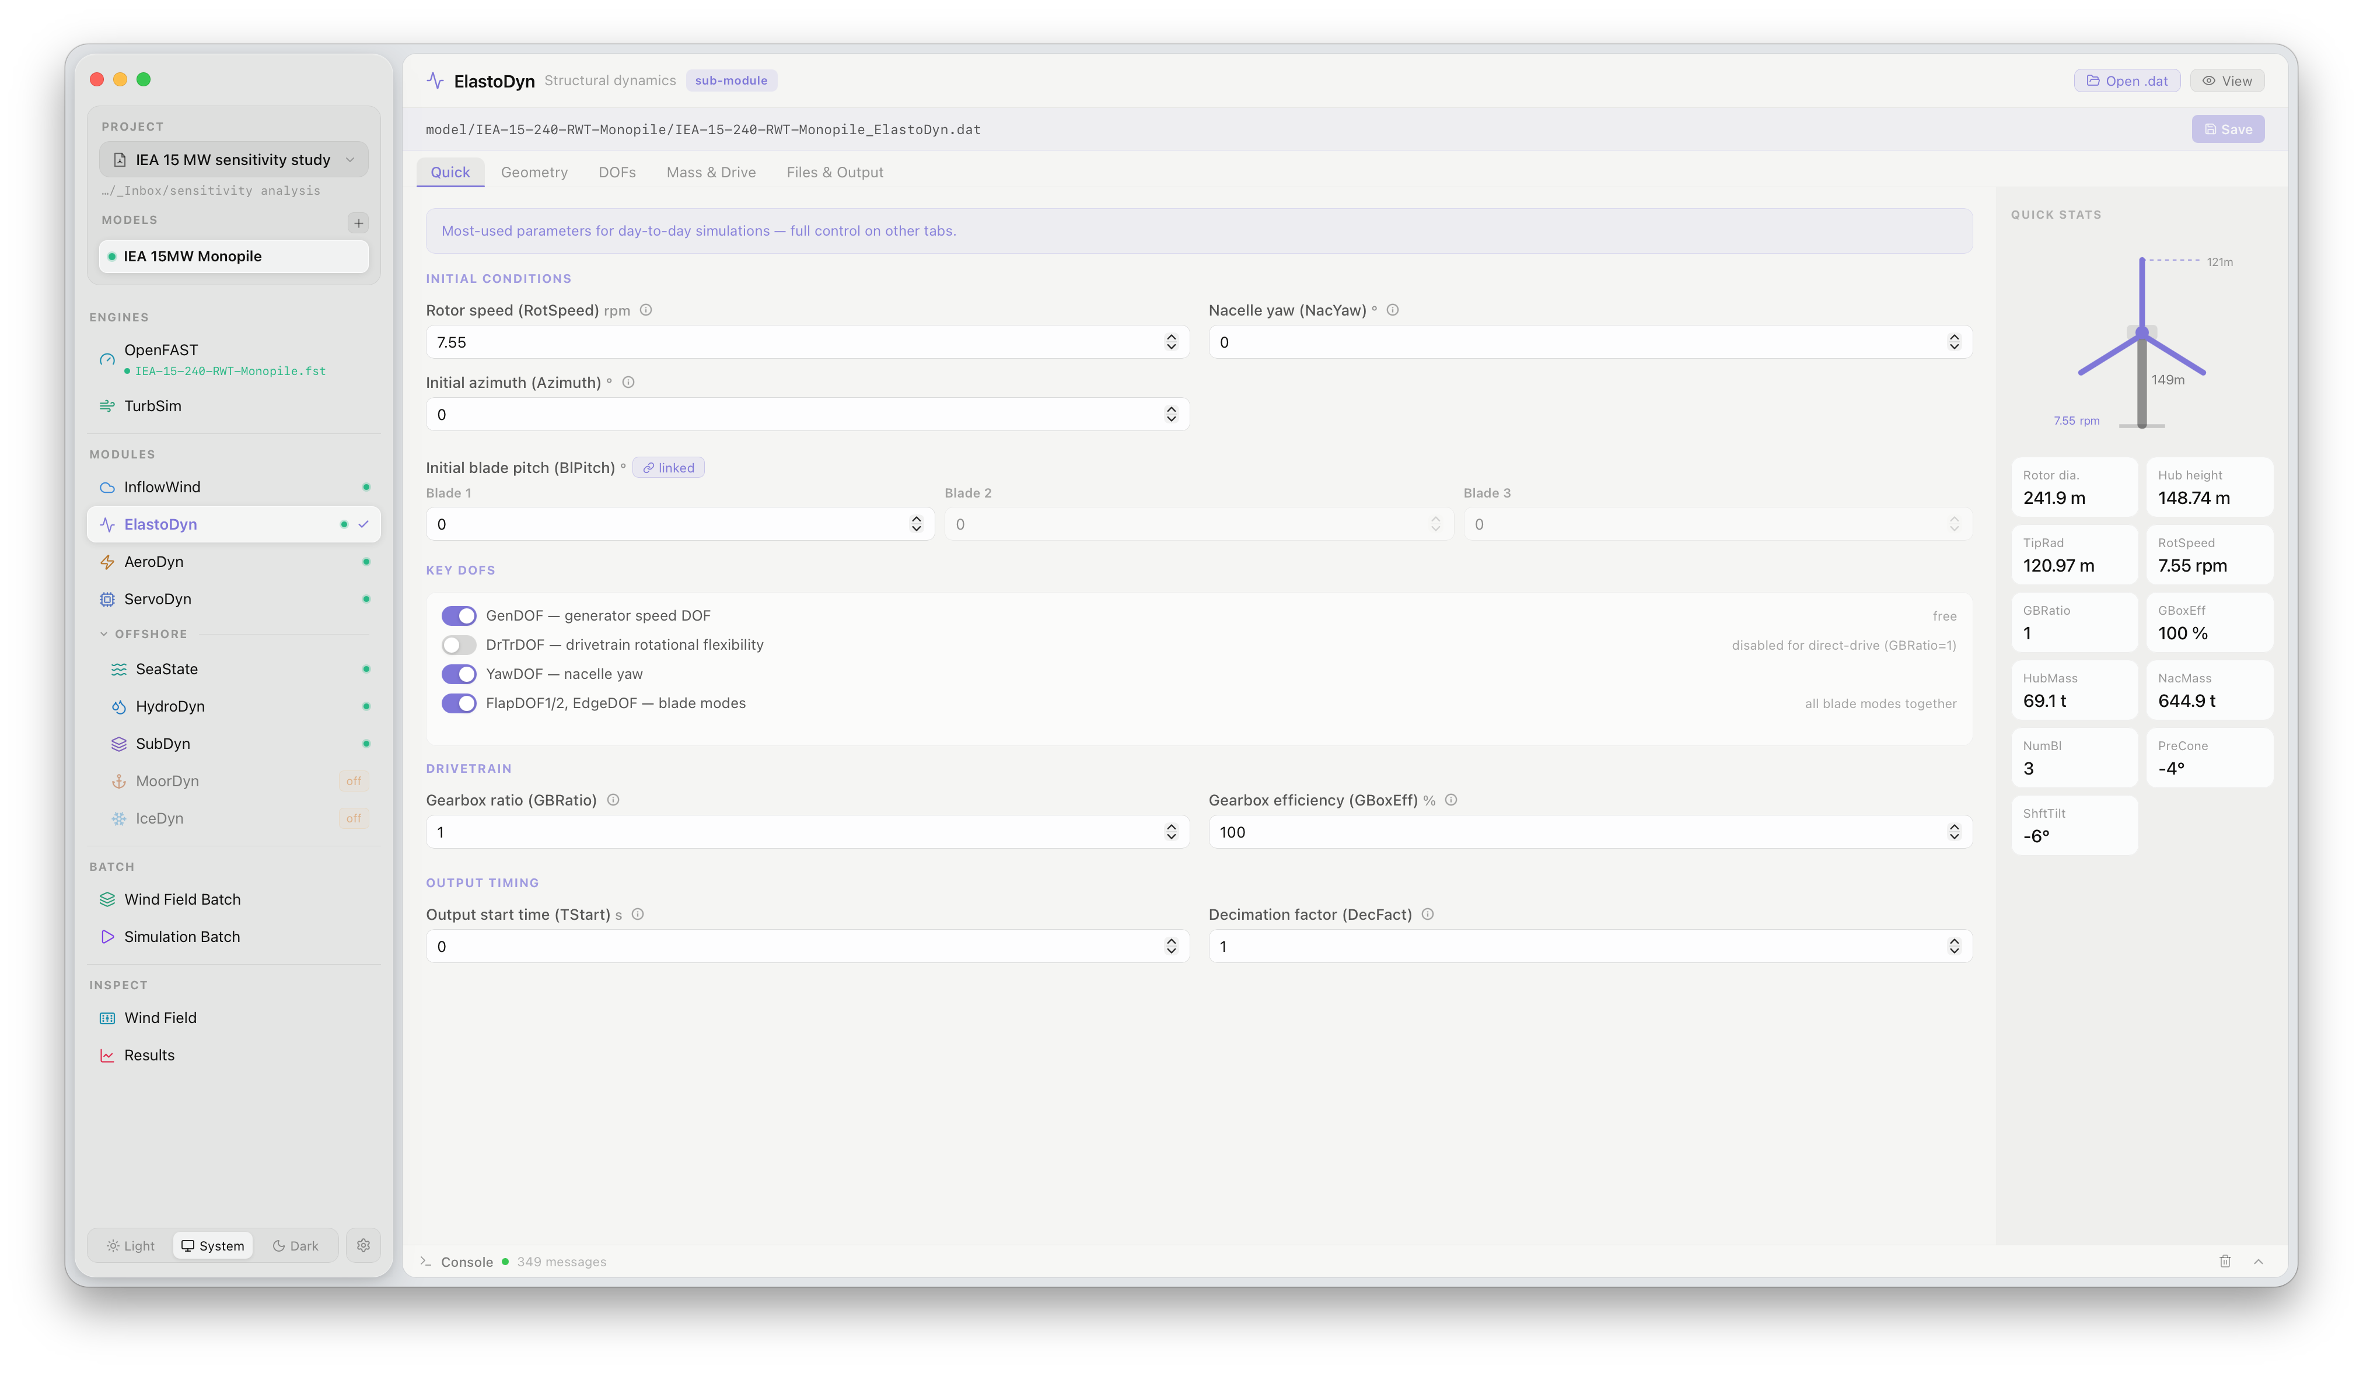Show info for Decimation factor

(x=1427, y=915)
